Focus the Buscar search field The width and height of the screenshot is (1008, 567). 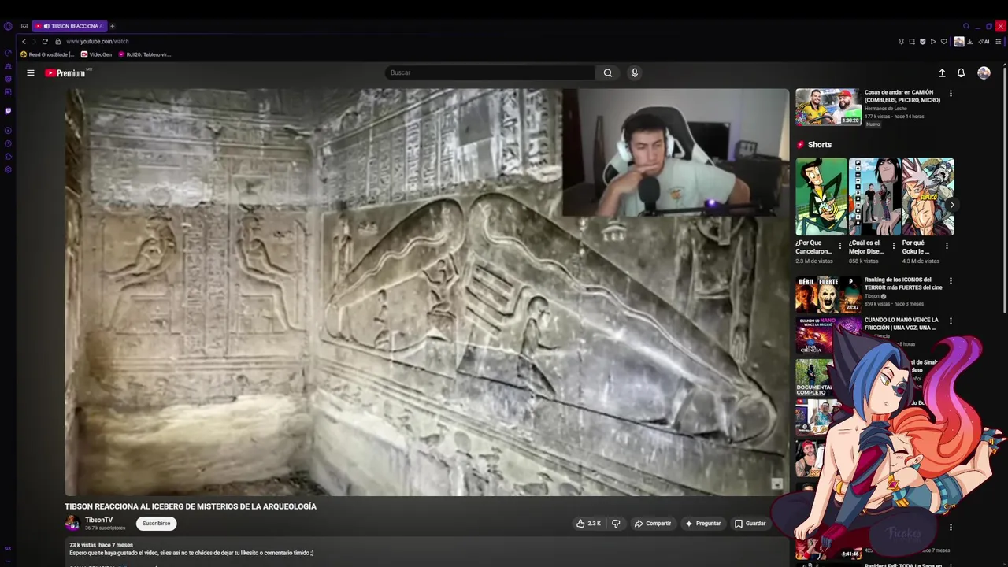coord(491,72)
